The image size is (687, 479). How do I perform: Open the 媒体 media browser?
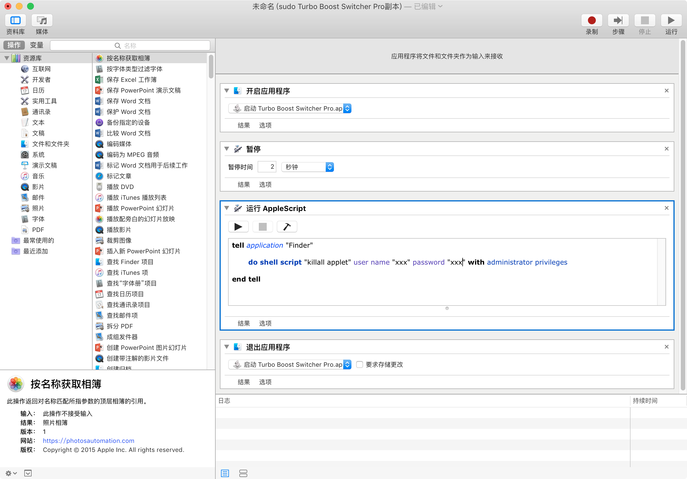click(42, 20)
